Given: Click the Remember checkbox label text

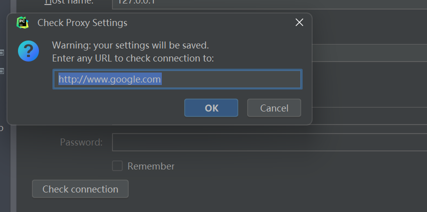Looking at the screenshot, I should click(151, 166).
